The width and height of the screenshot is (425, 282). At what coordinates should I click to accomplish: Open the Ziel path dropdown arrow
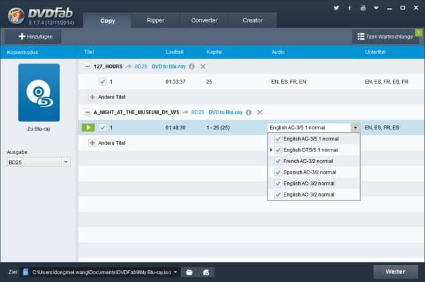175,272
